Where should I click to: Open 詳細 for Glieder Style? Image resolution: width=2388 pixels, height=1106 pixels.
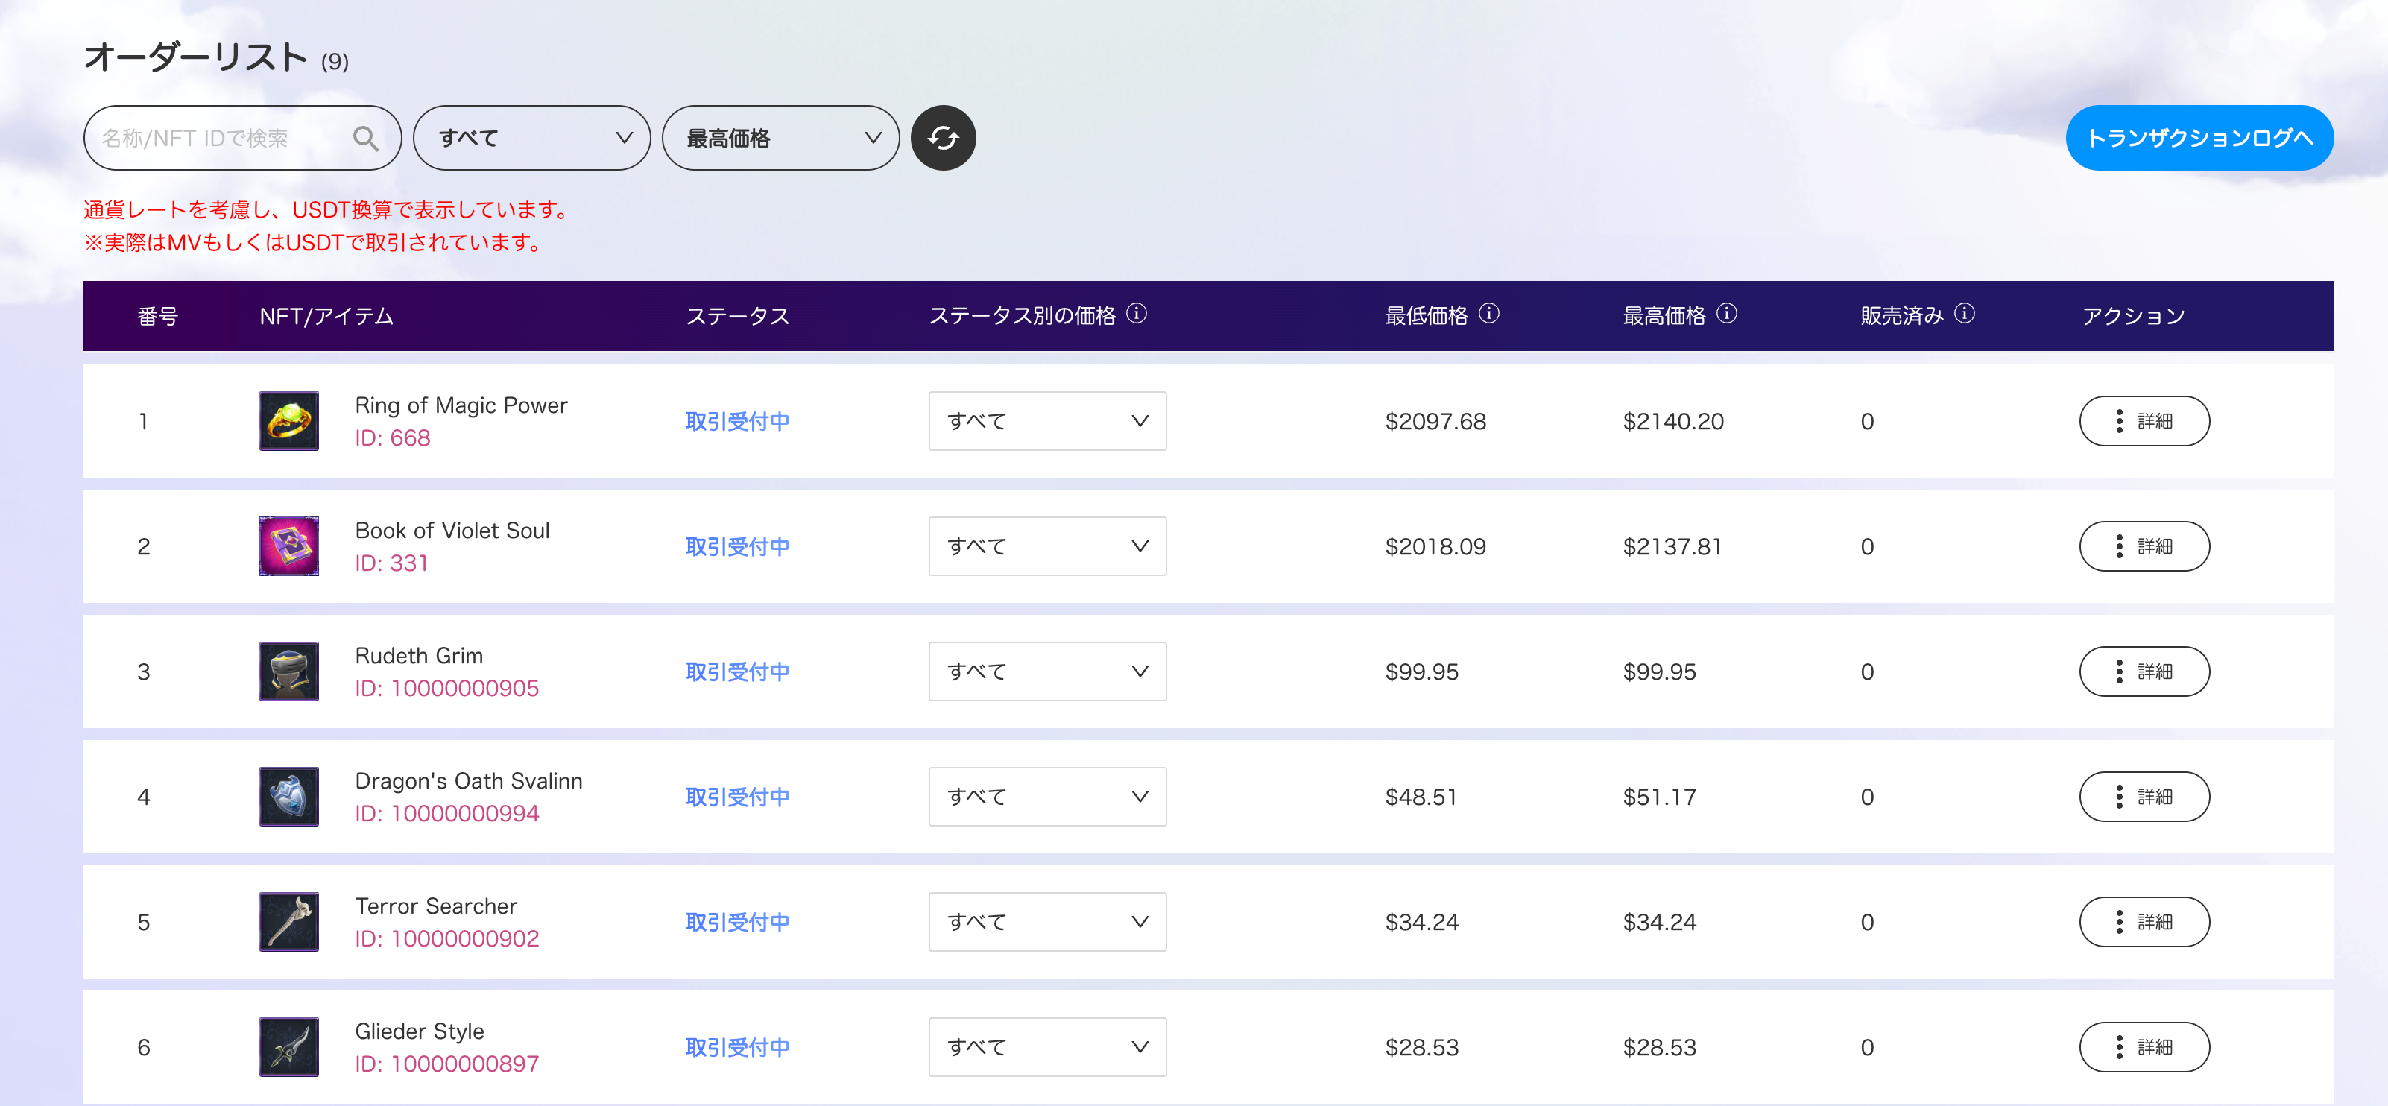click(2144, 1046)
